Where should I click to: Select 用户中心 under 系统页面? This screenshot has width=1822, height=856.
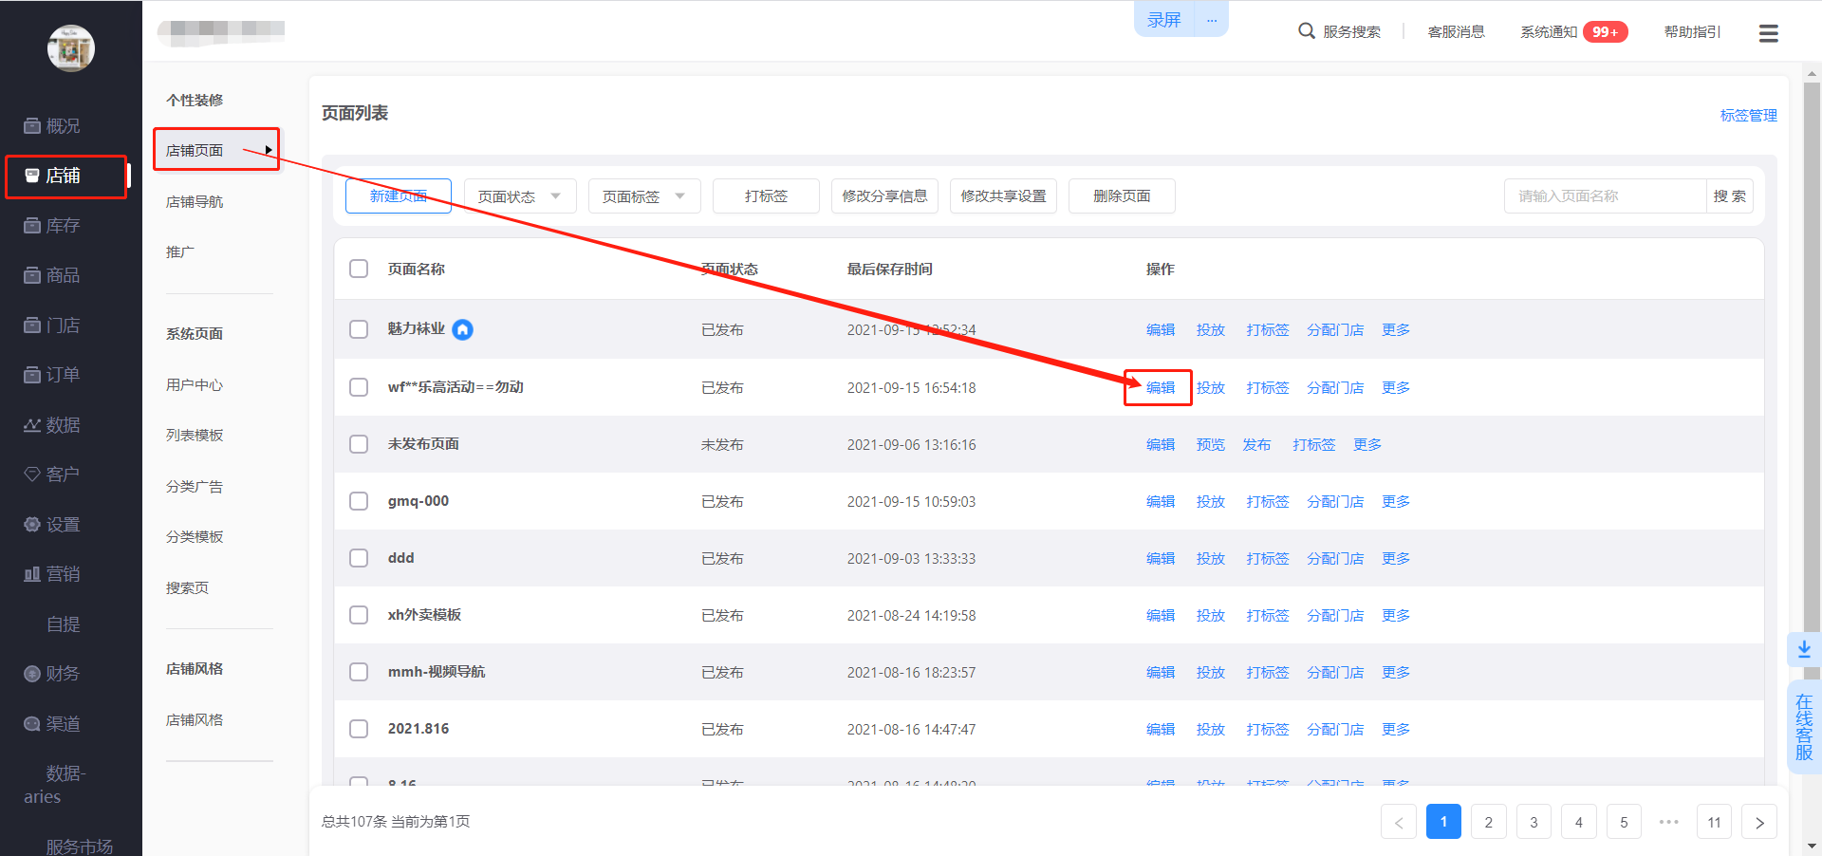(x=195, y=384)
